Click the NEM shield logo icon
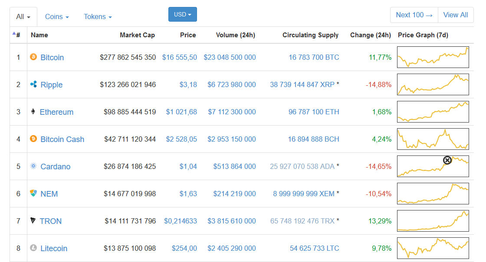 (x=33, y=193)
